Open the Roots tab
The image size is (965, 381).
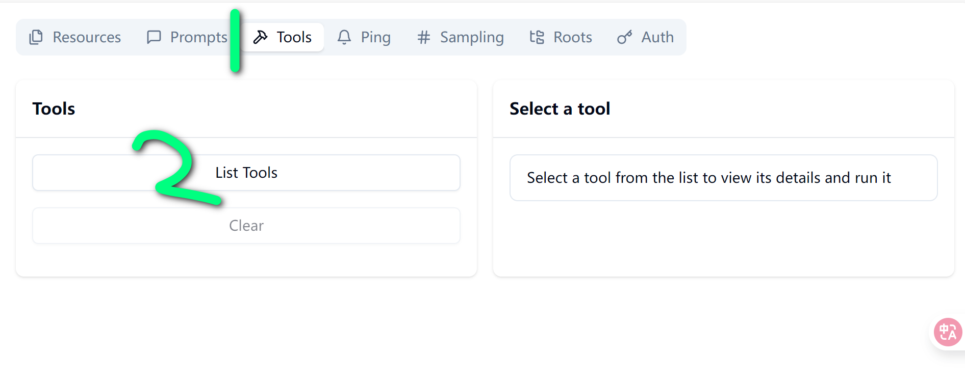pos(572,37)
